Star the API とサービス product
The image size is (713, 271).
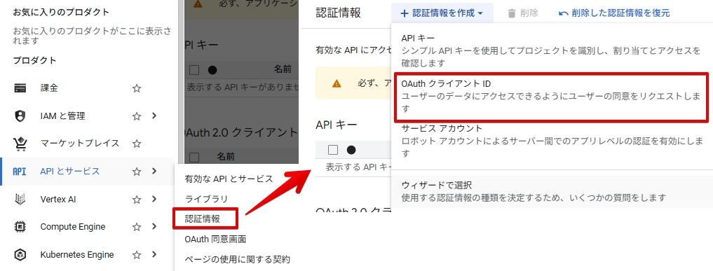point(137,172)
